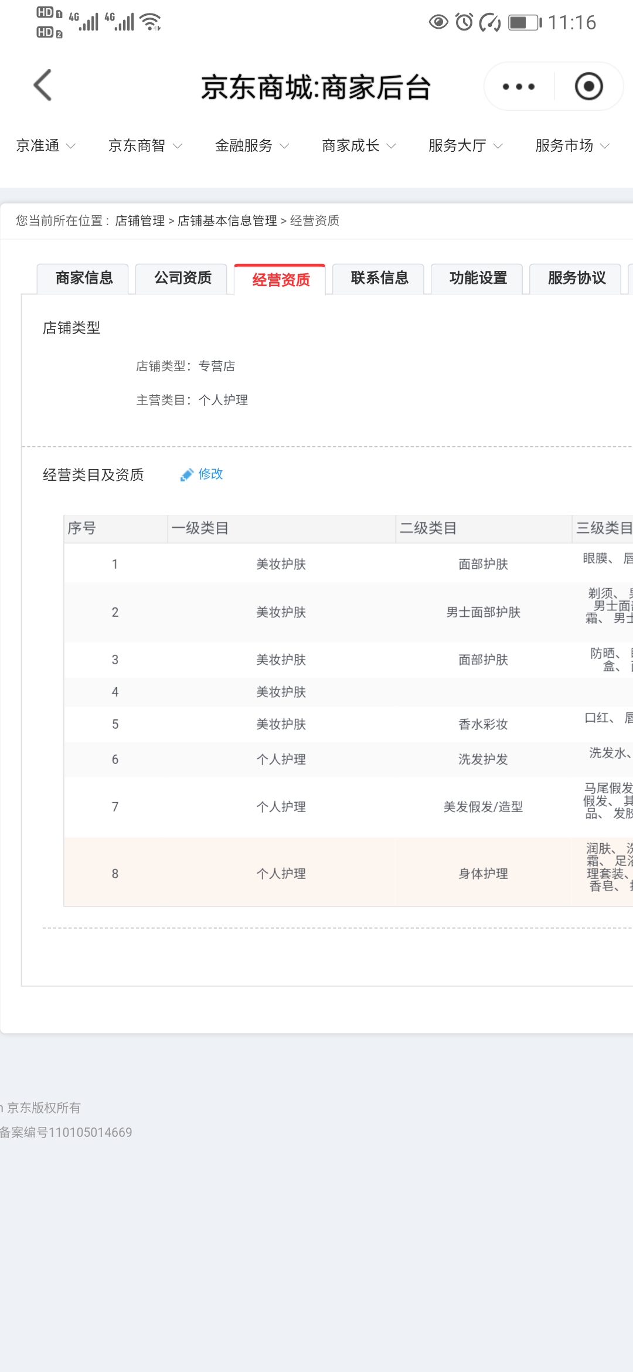This screenshot has height=1372, width=633.
Task: Click the pencil edit icon beside 修改
Action: pos(186,474)
